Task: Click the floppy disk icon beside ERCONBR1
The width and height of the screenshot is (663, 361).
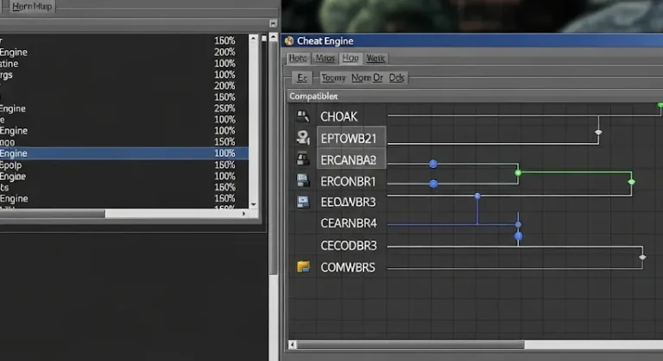Action: point(303,180)
